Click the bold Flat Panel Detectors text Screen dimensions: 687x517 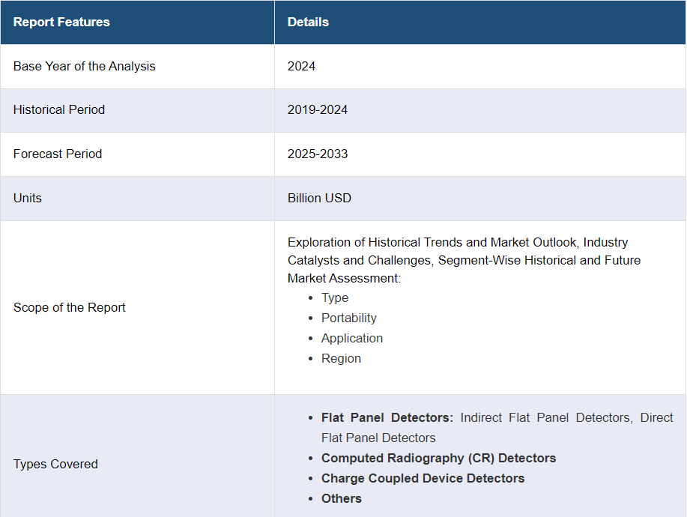[387, 417]
